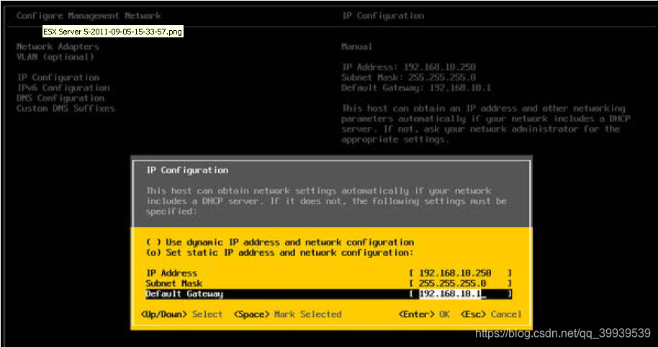Select Set static IP address radio option
658x347 pixels.
280,253
